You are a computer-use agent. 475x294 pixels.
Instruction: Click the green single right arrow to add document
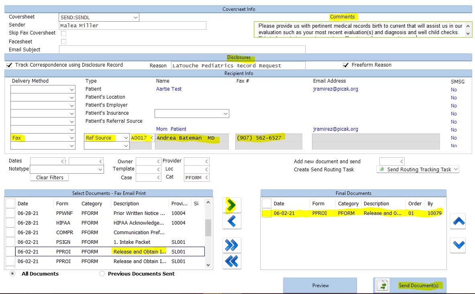[x=232, y=205]
